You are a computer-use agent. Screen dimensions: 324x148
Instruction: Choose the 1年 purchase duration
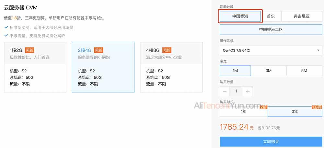click(x=244, y=111)
